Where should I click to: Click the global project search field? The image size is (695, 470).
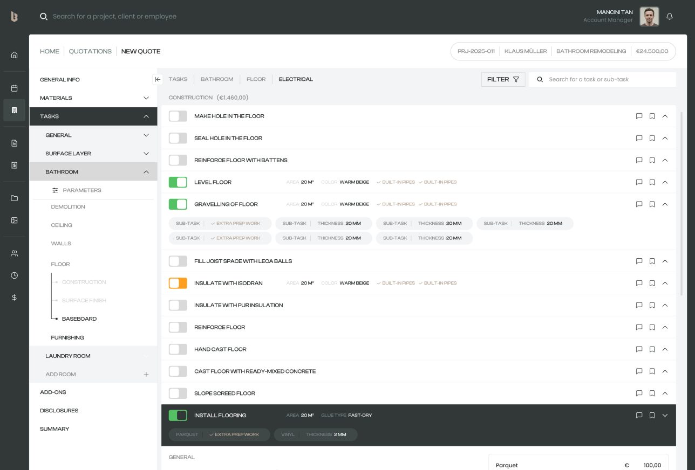coord(114,17)
